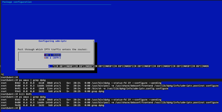The width and height of the screenshot is (222, 112).
Task: Click the highlighted "<" at start of escape-code line
Action: [x=49, y=66]
